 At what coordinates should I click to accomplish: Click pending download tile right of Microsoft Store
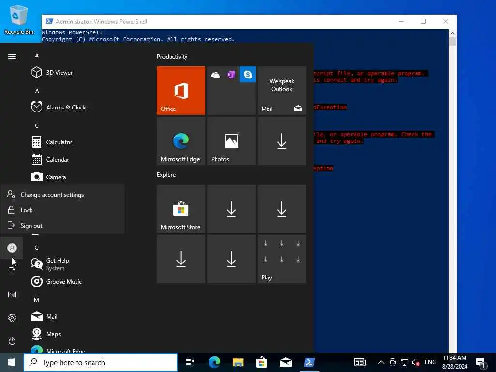(231, 209)
